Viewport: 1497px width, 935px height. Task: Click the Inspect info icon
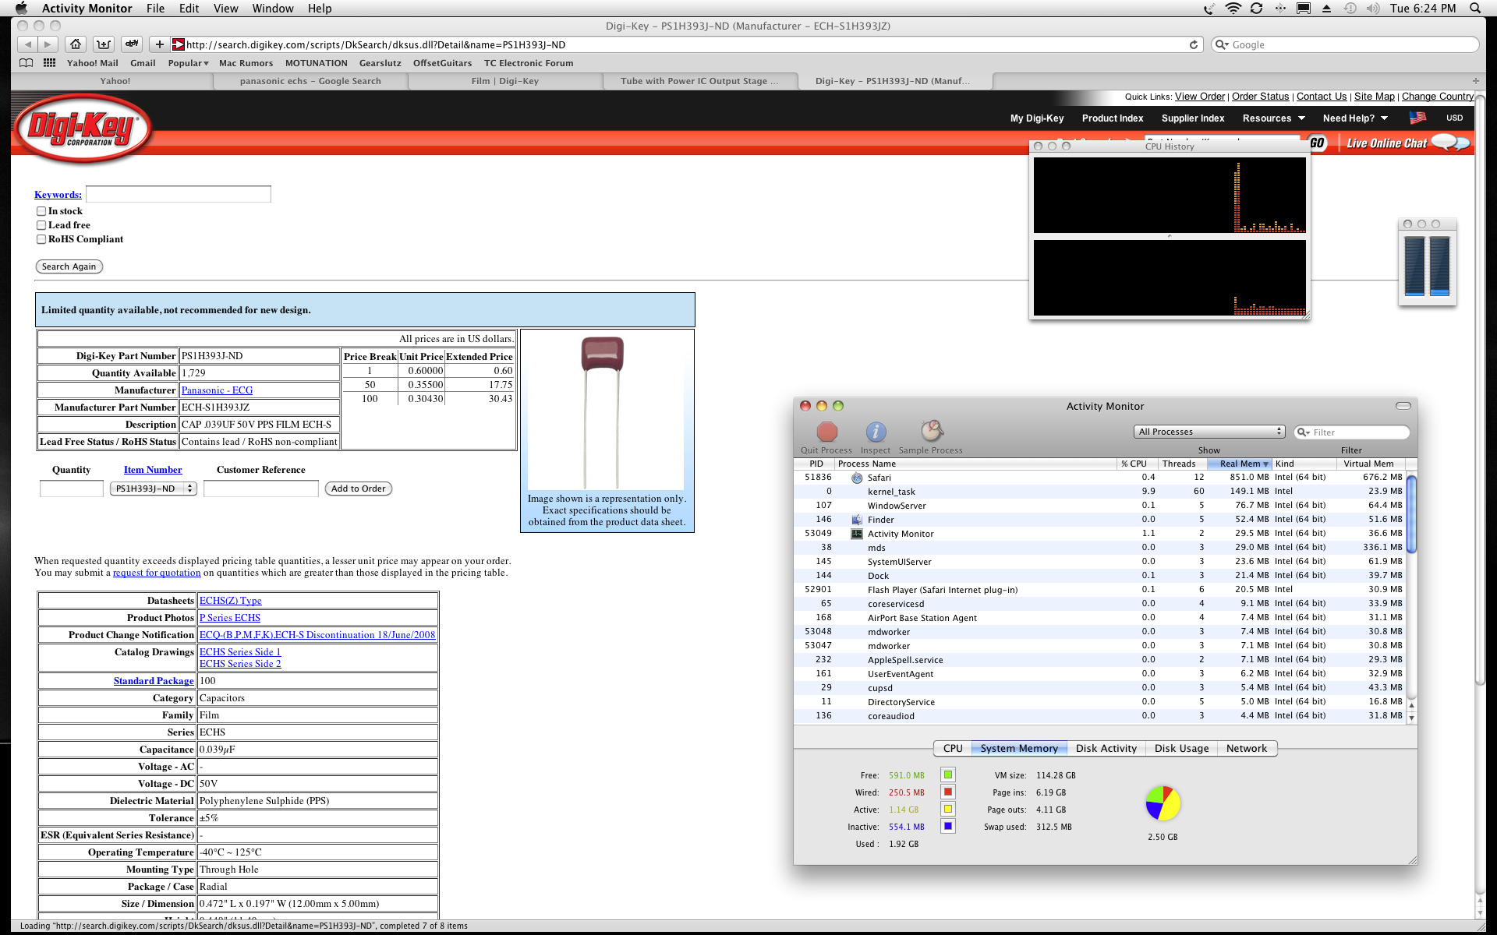tap(876, 432)
